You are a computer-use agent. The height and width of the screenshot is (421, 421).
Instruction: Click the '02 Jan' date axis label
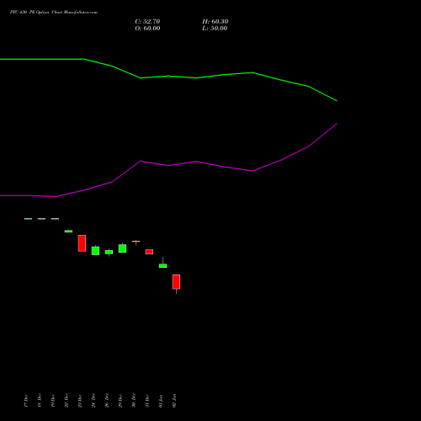[x=174, y=401]
